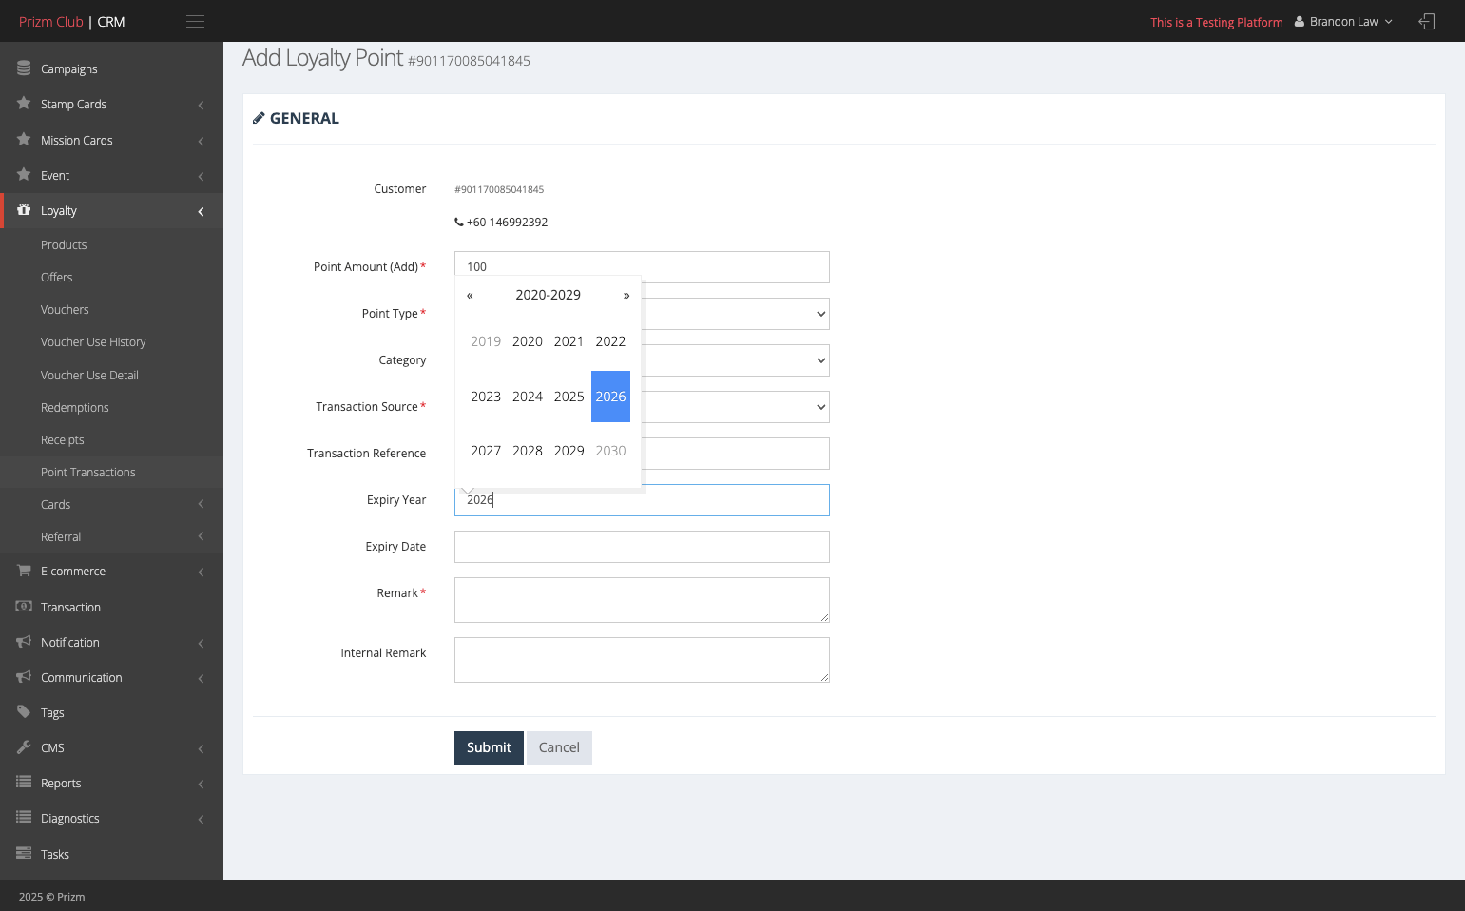
Task: Click the Communication megaphone icon
Action: click(x=24, y=677)
